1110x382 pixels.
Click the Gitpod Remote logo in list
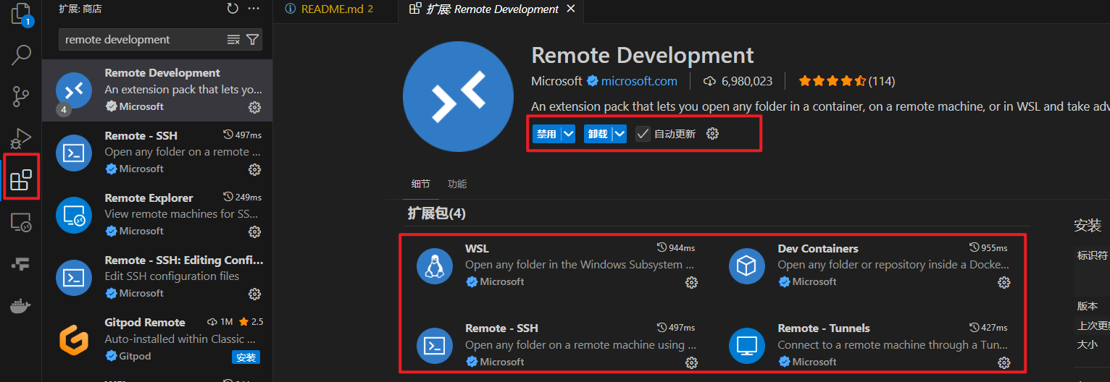pos(74,339)
